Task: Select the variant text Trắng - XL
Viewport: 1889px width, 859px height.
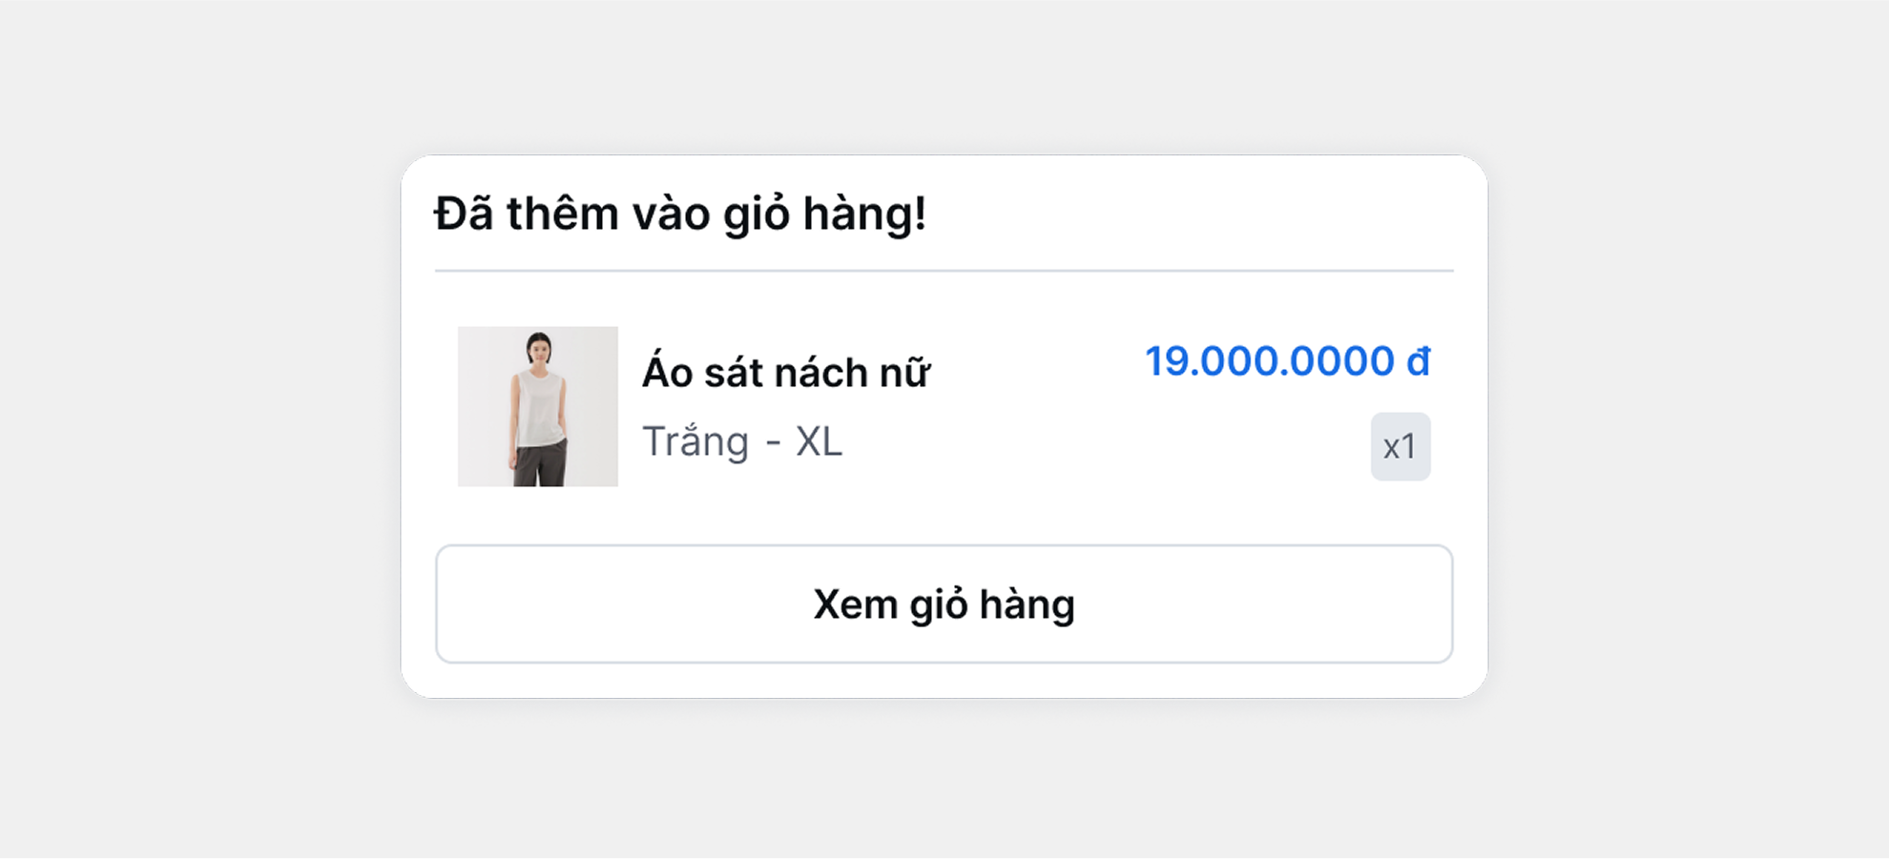Action: pos(742,440)
